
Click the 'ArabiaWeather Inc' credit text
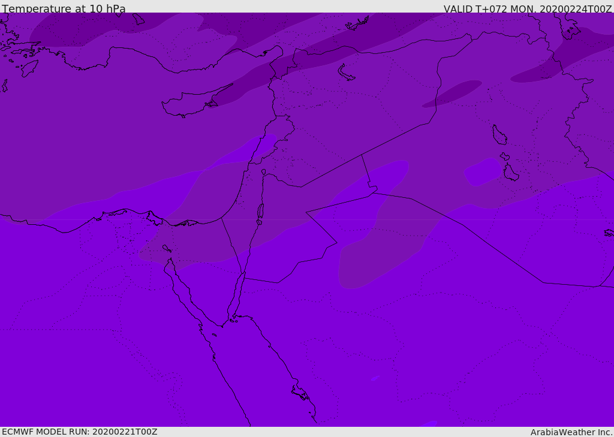tap(571, 432)
